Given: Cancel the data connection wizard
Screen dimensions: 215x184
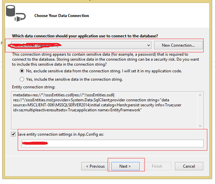Looking at the screenshot, I should tap(189, 166).
